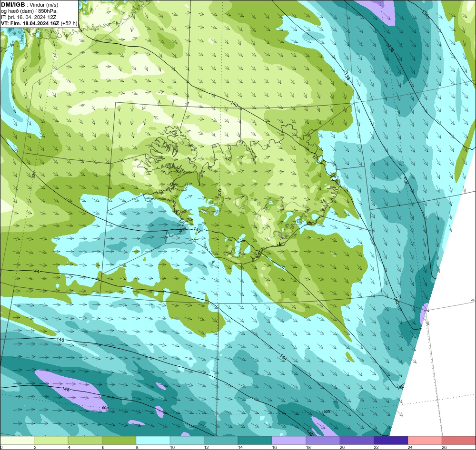The height and width of the screenshot is (450, 476).
Task: Click the pale cyan 8–10 m/s legend swatch
Action: [x=153, y=440]
